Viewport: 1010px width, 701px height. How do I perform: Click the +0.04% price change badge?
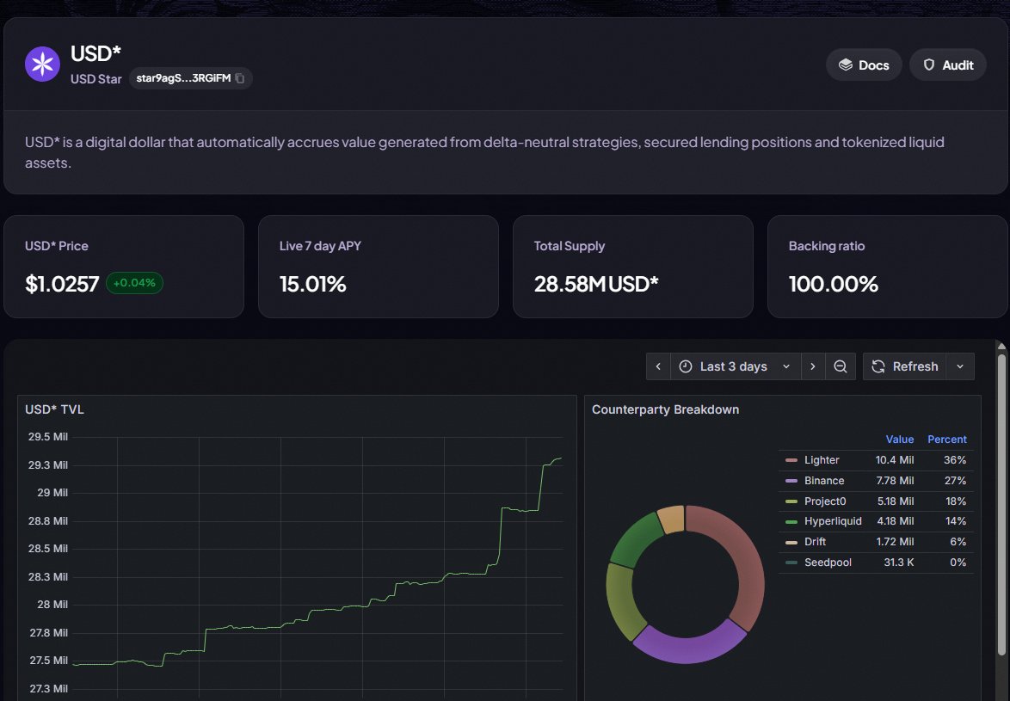134,283
